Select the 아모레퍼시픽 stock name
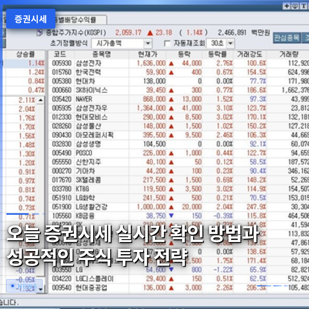This screenshot has width=309, height=309. coord(95,135)
